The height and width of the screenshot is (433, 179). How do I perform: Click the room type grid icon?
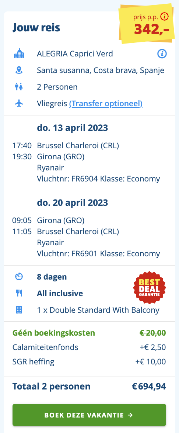pyautogui.click(x=19, y=310)
